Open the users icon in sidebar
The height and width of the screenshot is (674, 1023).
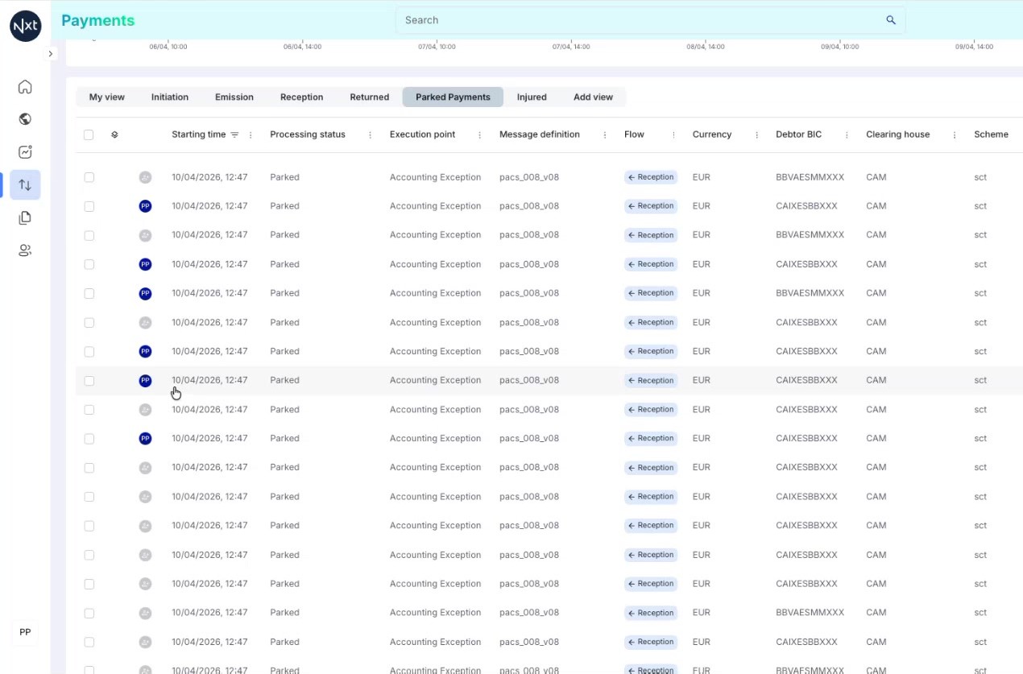(25, 250)
